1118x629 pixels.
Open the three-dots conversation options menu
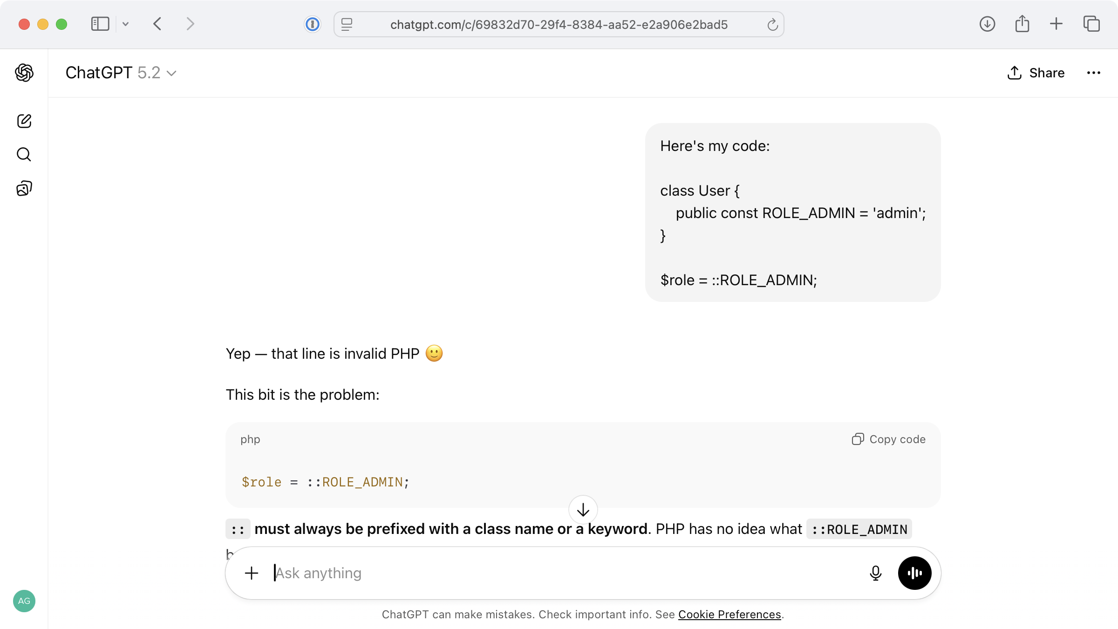[1093, 73]
